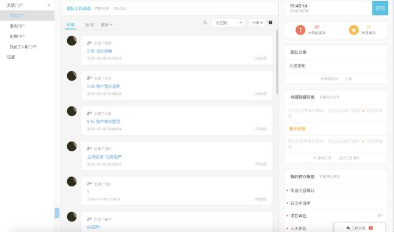Open avatar of the 9.18 设计 task post

pos(71,41)
